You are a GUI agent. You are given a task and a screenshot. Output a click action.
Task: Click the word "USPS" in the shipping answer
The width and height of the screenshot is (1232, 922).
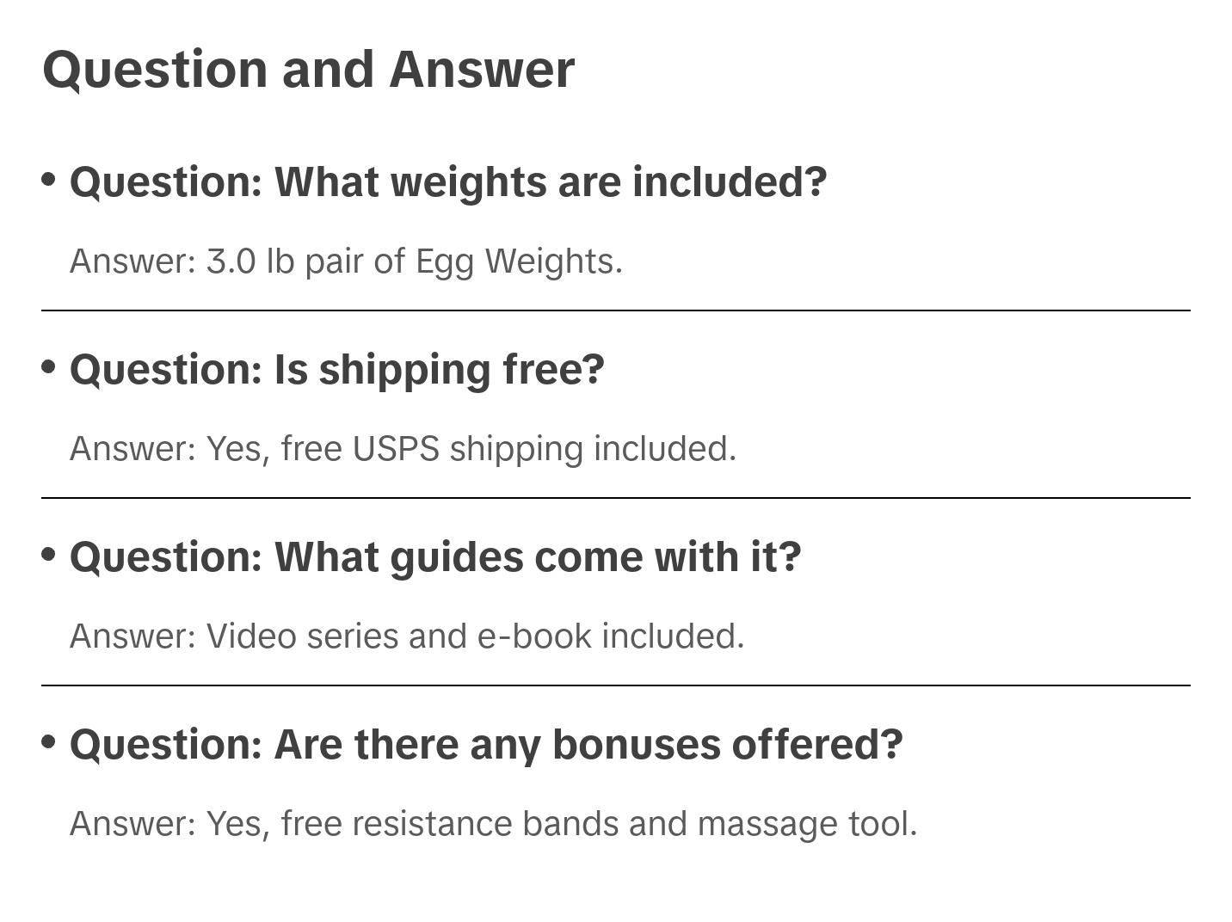click(x=396, y=449)
